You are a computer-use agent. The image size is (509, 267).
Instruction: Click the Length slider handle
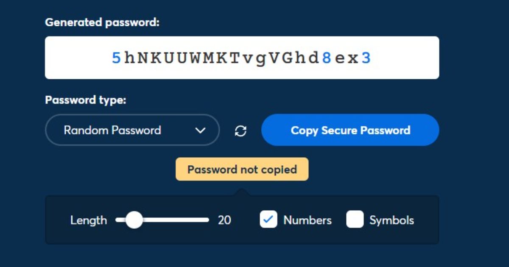coord(134,220)
